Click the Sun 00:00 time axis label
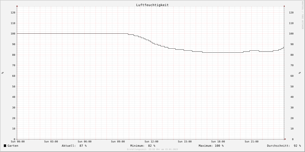The image size is (305, 152). 18,142
